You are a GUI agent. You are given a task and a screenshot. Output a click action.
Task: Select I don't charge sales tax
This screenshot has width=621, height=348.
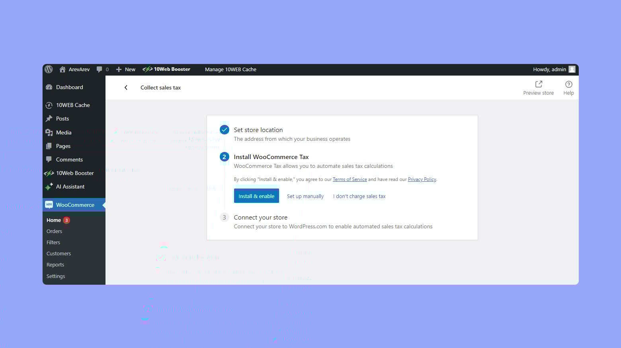point(359,196)
